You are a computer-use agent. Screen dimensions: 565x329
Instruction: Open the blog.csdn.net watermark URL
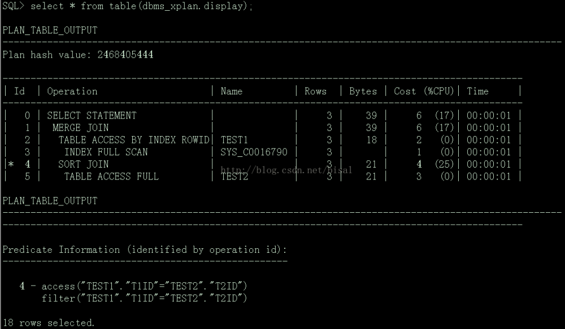[x=286, y=169]
